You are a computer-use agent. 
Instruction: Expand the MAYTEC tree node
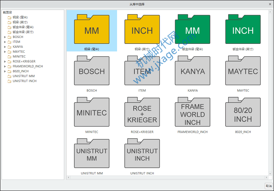(5, 52)
